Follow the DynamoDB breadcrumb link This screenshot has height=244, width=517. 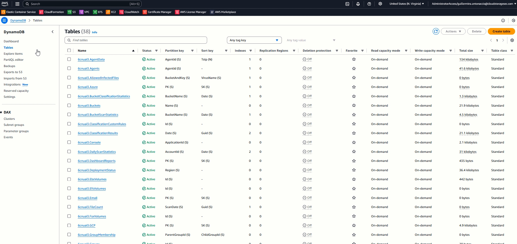(x=18, y=20)
